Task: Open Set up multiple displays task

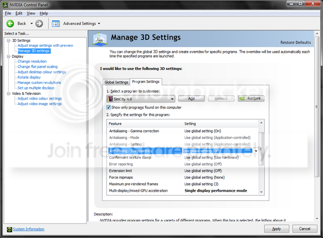Action: click(x=36, y=88)
